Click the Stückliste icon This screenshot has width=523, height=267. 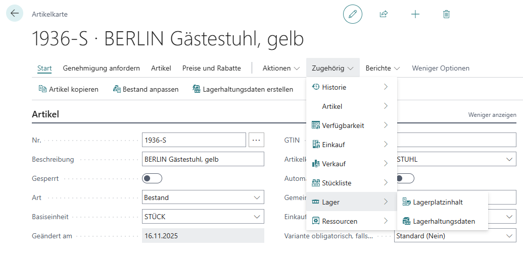tap(315, 182)
